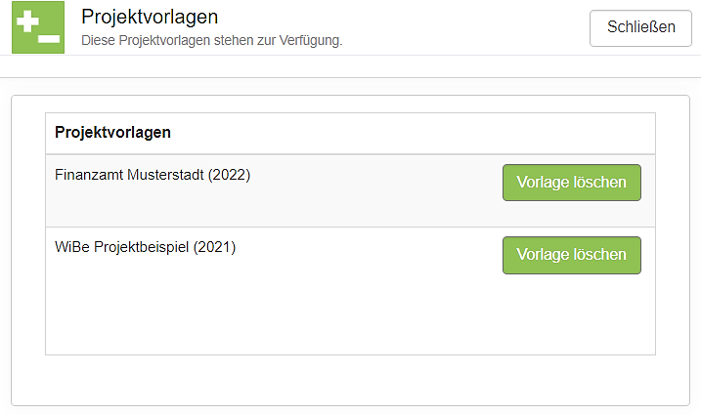Click the word "Finanzamt" in the first row
The height and width of the screenshot is (415, 701).
pos(90,176)
